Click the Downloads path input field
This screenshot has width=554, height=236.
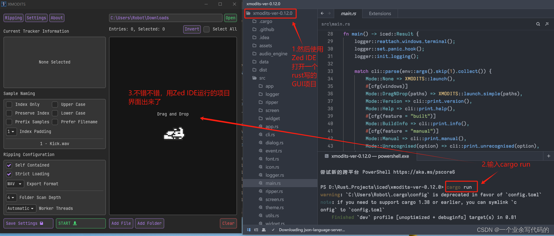[x=166, y=18]
